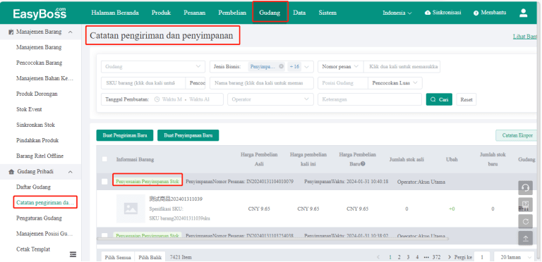Click the clock icon in Tanggal Pembuatan
Viewport: 542px width, 262px height.
157,99
